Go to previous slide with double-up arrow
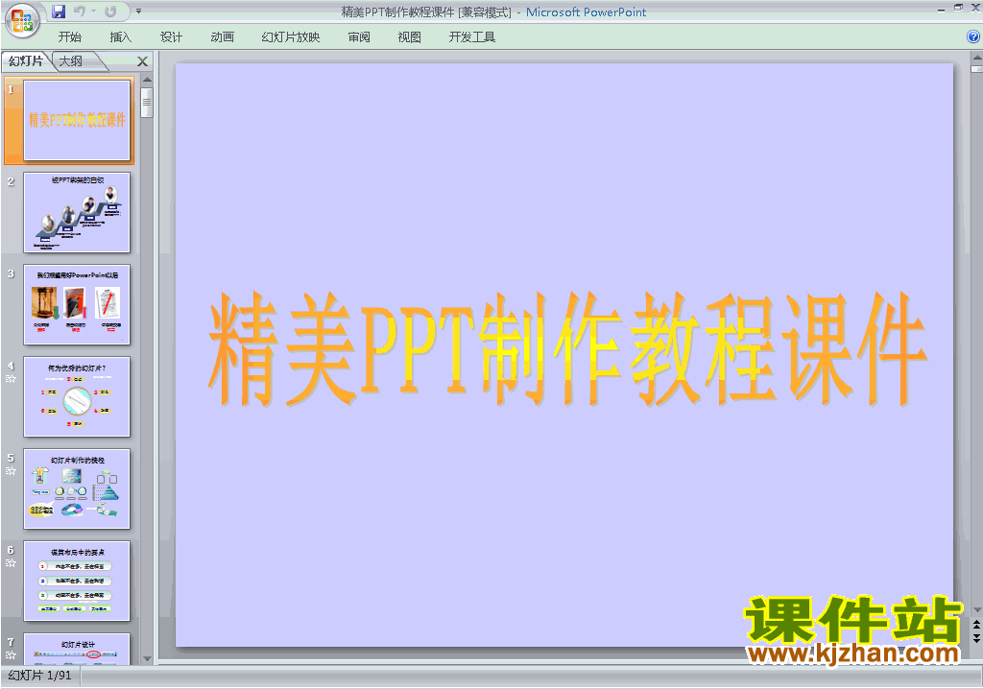Screen dimensions: 983x689 pyautogui.click(x=976, y=626)
